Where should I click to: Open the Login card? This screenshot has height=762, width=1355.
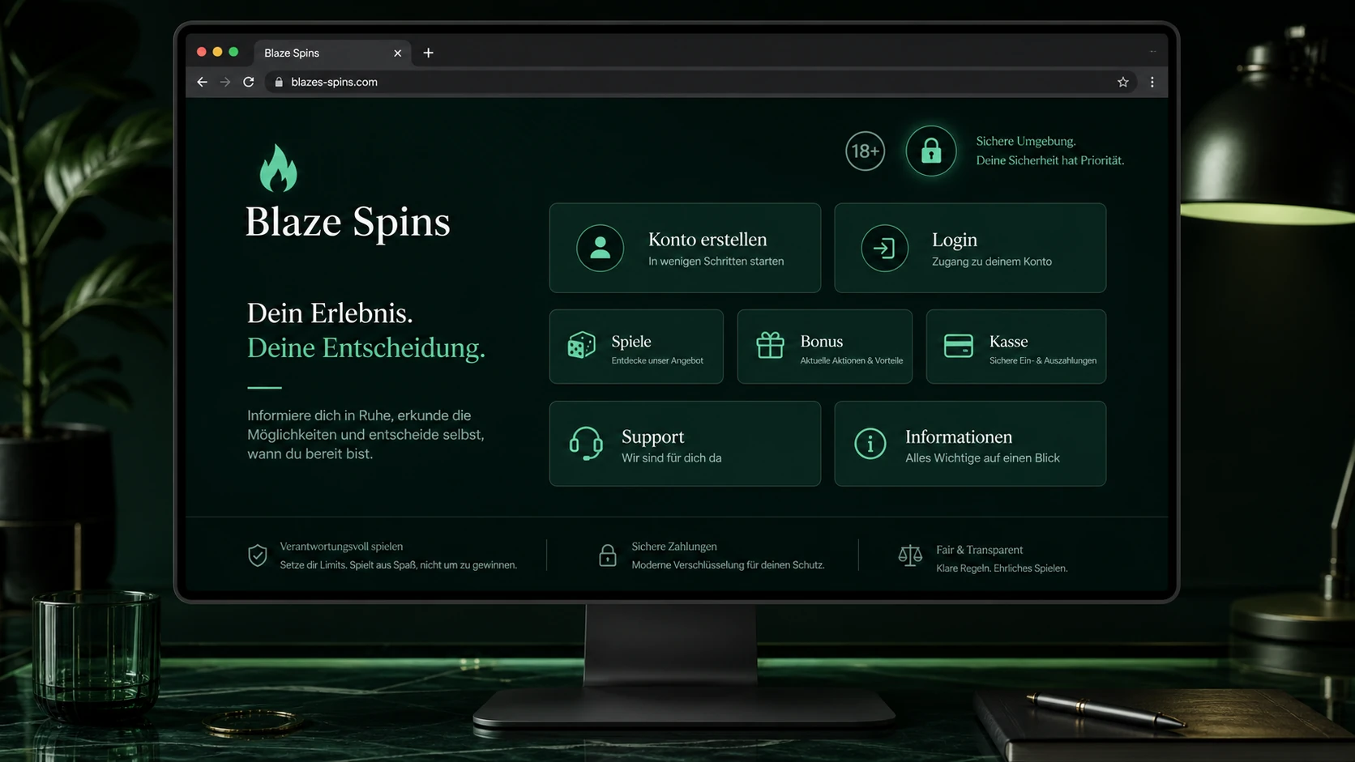[x=970, y=248]
